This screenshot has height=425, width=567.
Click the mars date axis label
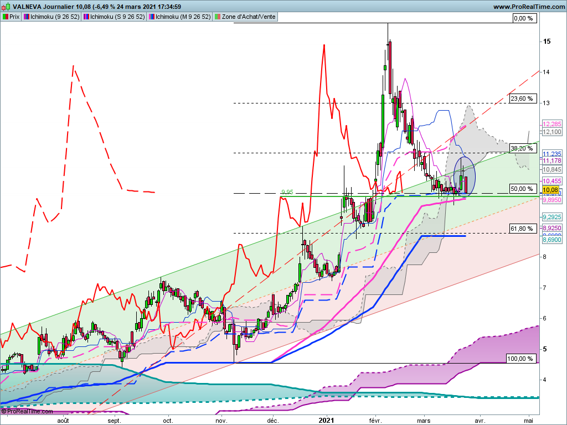[x=424, y=421]
